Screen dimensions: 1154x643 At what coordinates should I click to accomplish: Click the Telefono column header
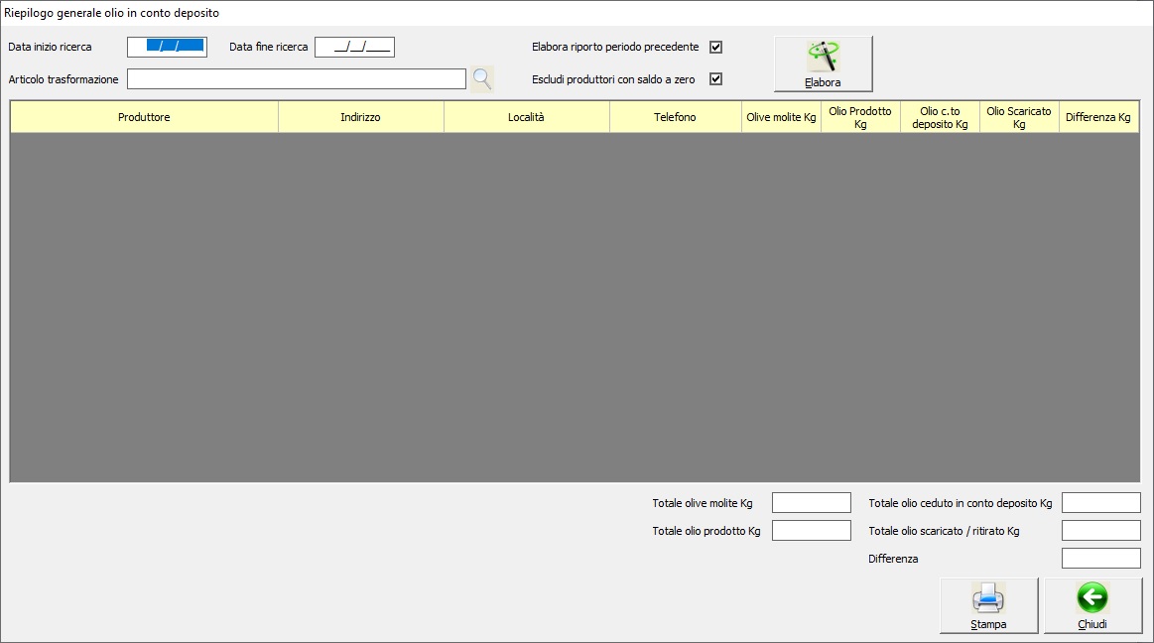pyautogui.click(x=675, y=117)
